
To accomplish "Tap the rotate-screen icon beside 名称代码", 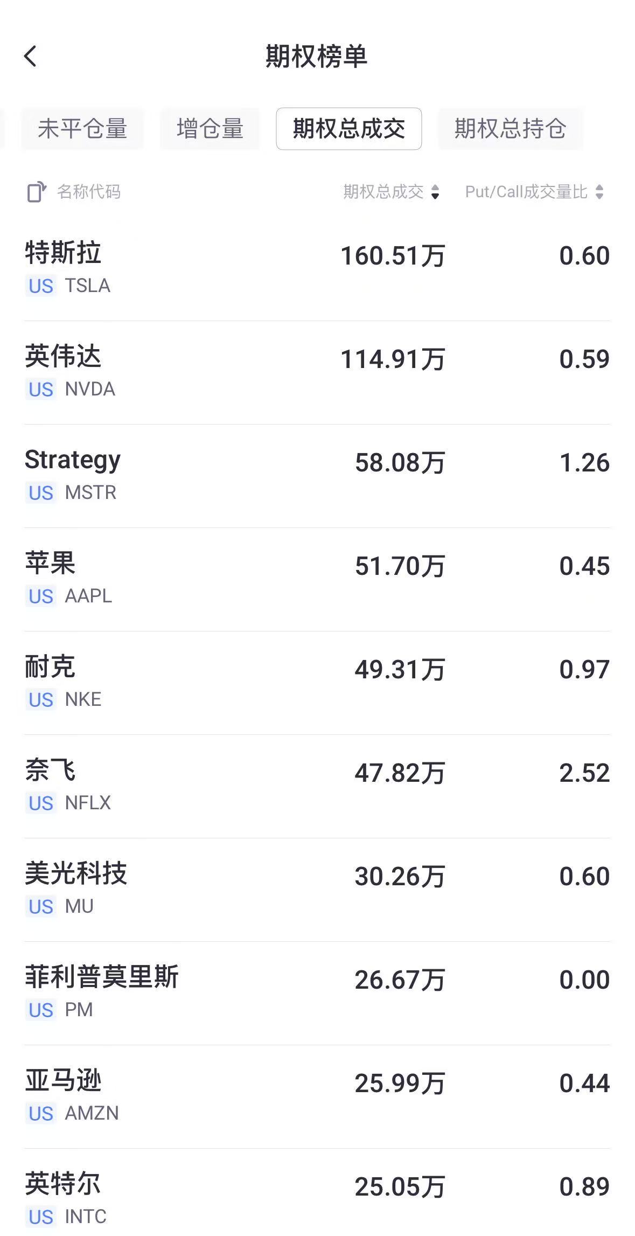I will (37, 192).
